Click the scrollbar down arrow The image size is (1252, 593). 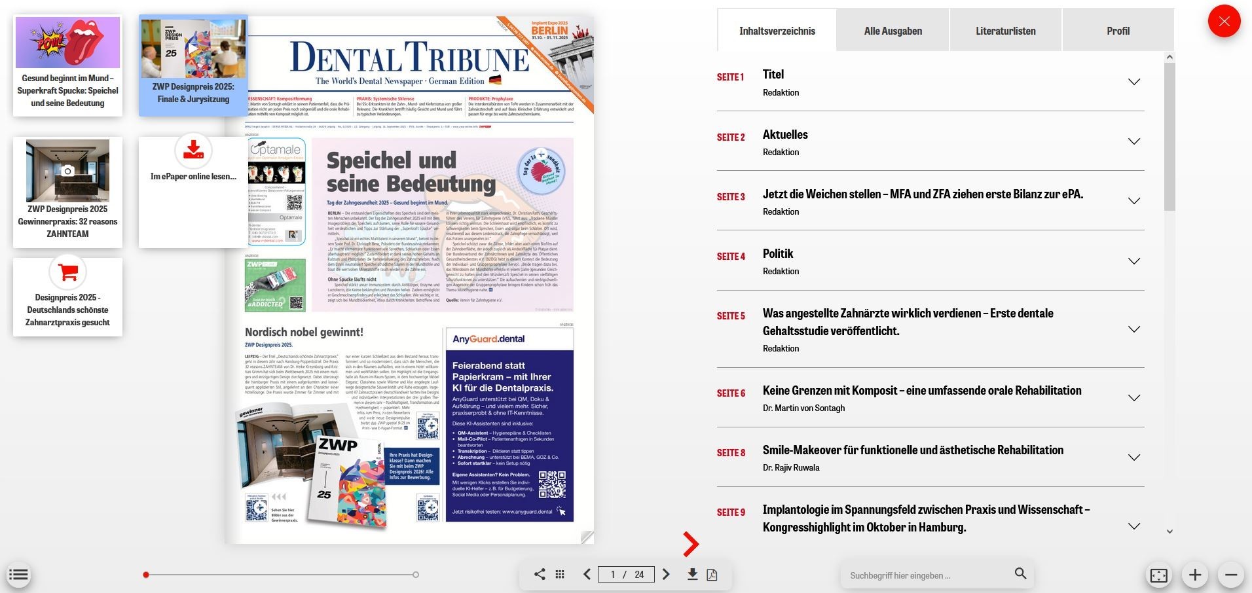[1169, 531]
